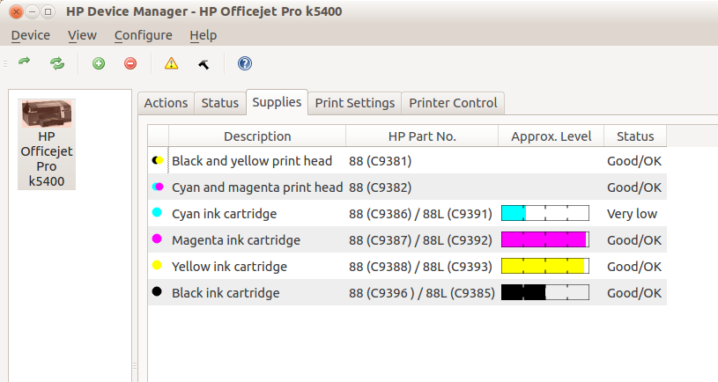The width and height of the screenshot is (718, 382).
Task: Open the Help menu
Action: tap(204, 35)
